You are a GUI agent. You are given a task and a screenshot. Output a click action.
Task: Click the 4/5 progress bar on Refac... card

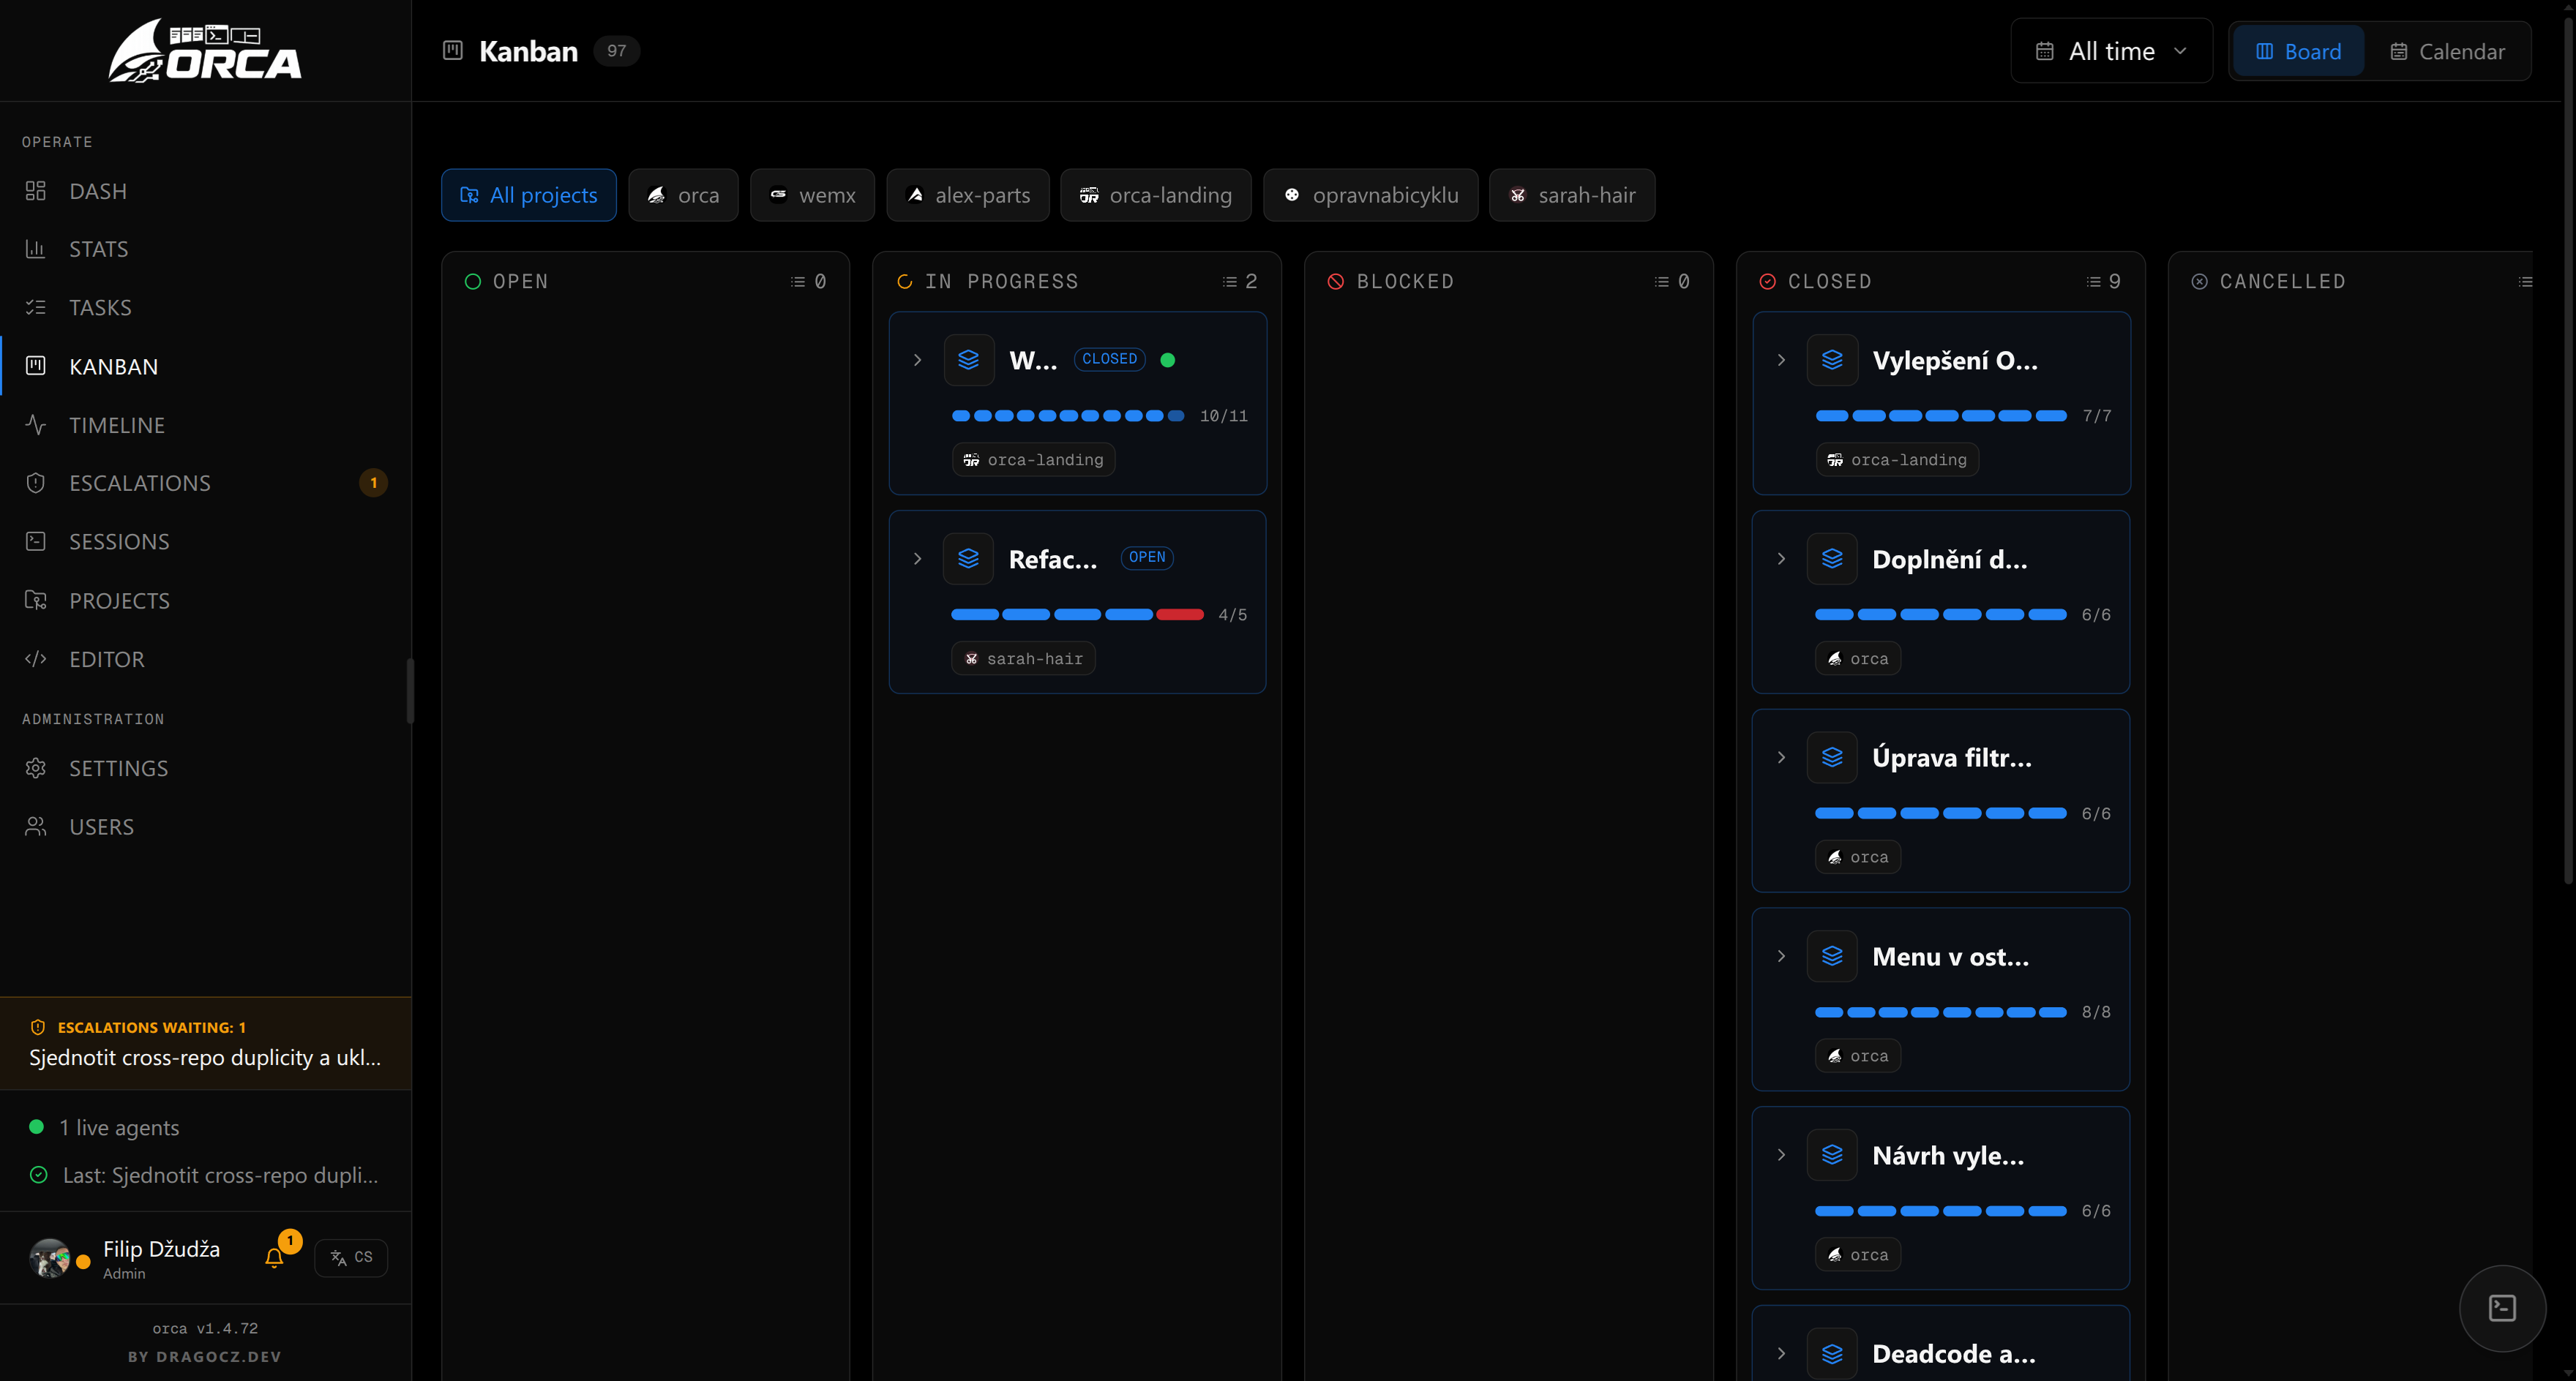[x=1077, y=614]
